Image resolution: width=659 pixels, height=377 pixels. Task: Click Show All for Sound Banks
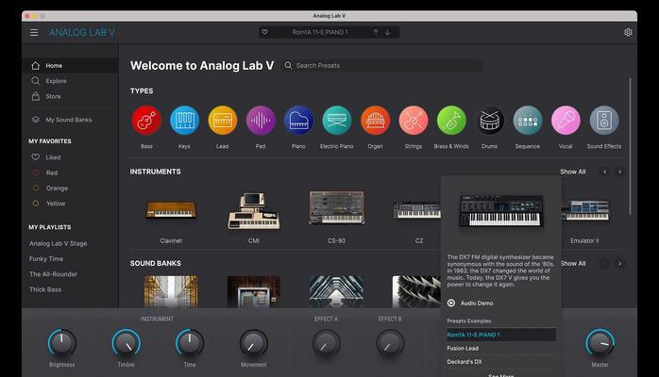(573, 263)
